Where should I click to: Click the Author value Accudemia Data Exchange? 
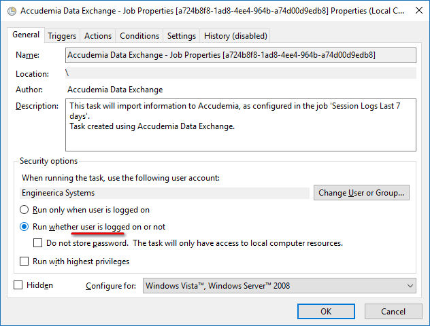coord(115,90)
